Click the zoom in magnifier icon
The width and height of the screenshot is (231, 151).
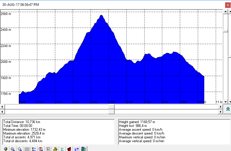tap(13, 149)
